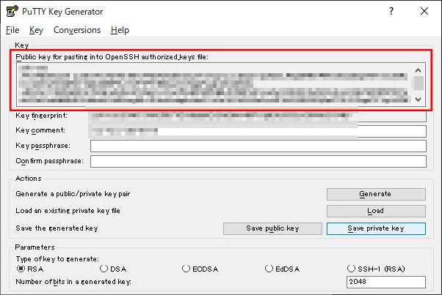The width and height of the screenshot is (442, 295).
Task: Click the Key fingerprint field
Action: (x=258, y=116)
